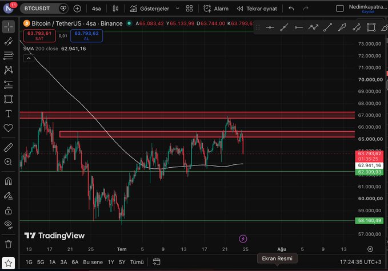Set date range to 1A
Image resolution: width=388 pixels, height=271 pixels.
tap(52, 262)
